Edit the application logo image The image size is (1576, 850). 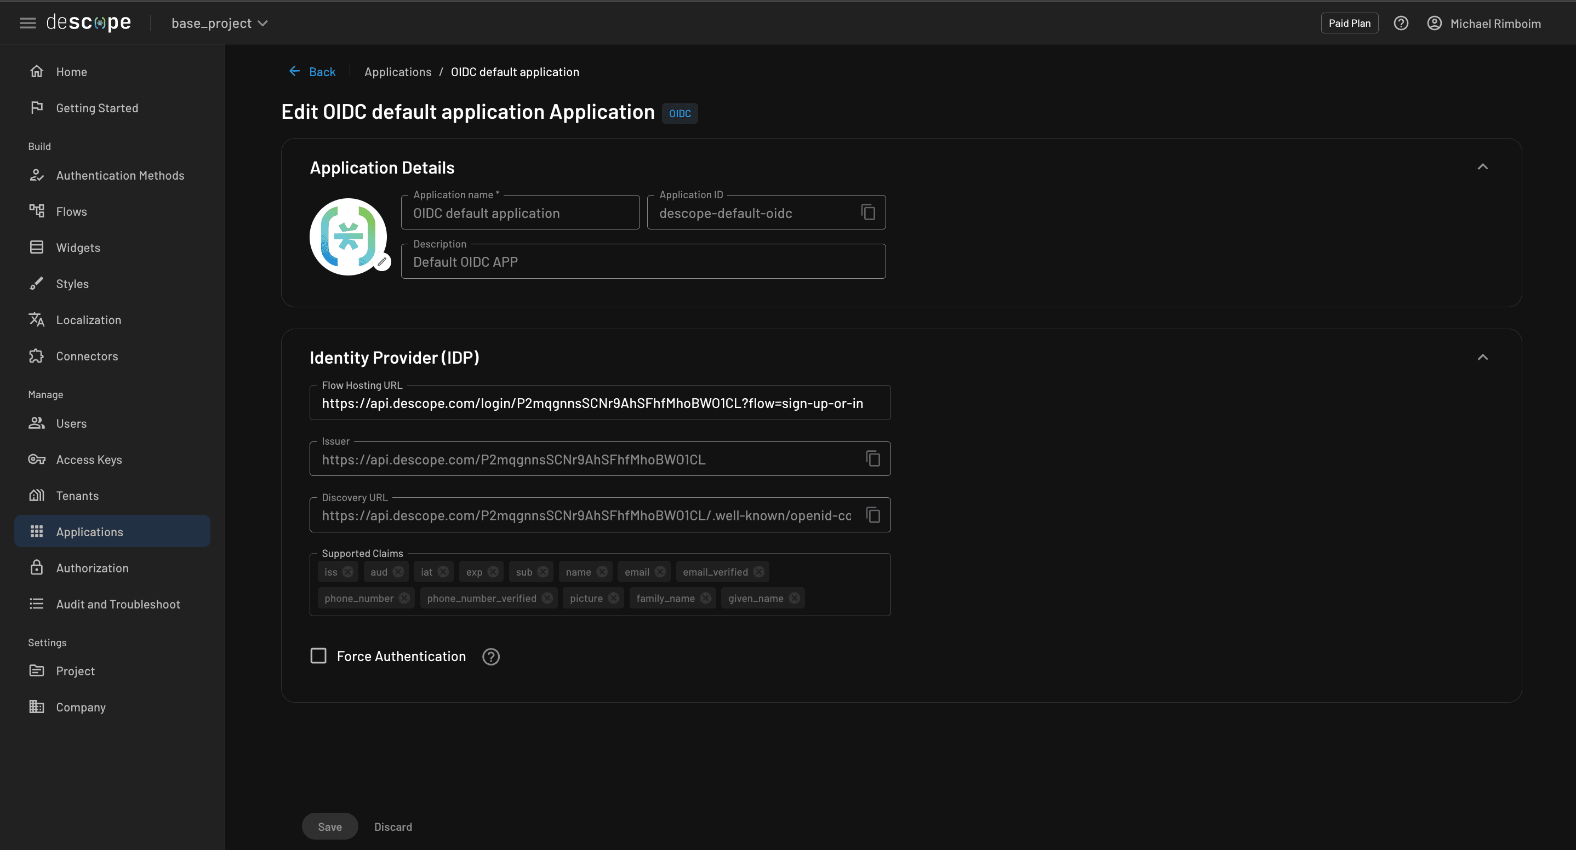click(x=383, y=261)
